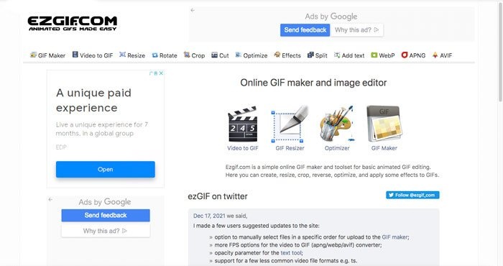Image resolution: width=503 pixels, height=266 pixels.
Task: Click the AVIF flame icon
Action: click(x=435, y=55)
